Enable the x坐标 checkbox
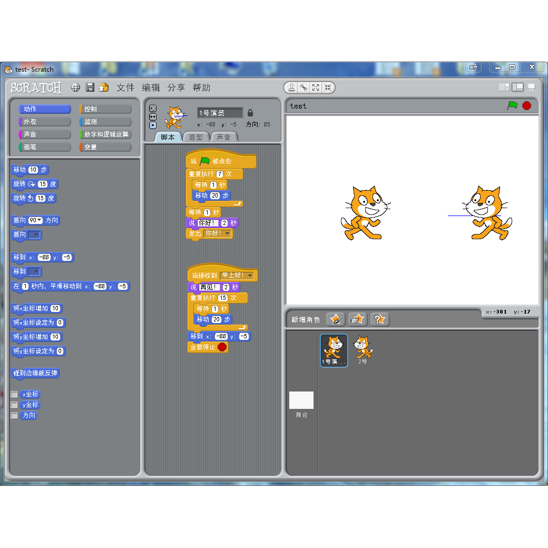The width and height of the screenshot is (548, 548). (14, 394)
